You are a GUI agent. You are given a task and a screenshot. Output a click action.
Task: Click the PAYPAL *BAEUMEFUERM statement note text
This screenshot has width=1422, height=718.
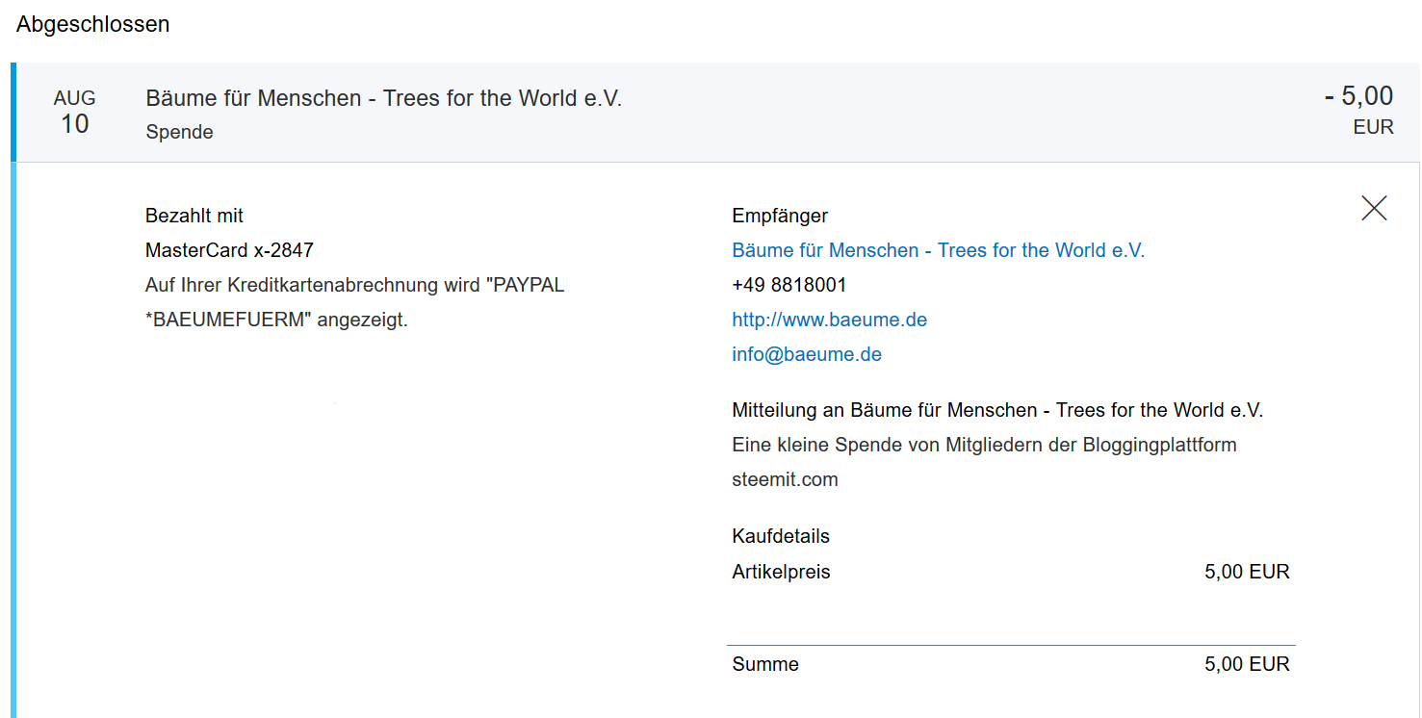(x=354, y=302)
